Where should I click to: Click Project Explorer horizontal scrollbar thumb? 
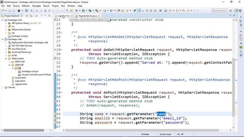[24, 130]
